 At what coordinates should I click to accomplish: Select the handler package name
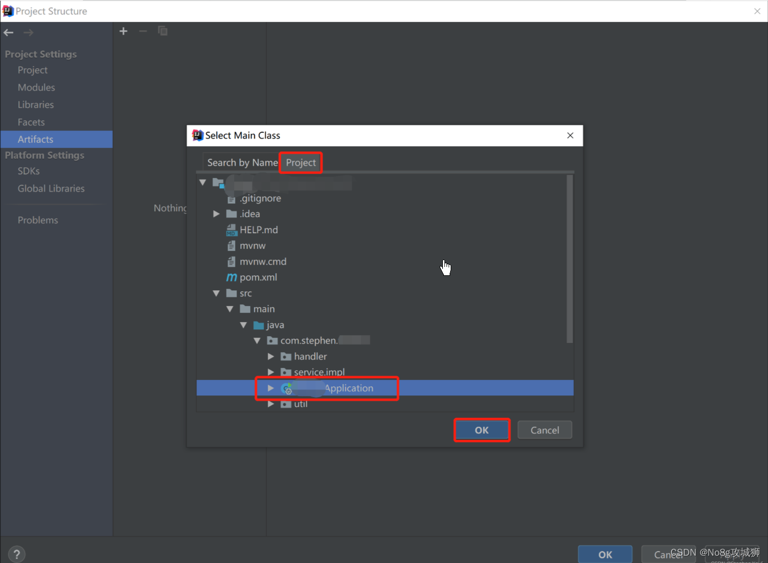coord(311,356)
